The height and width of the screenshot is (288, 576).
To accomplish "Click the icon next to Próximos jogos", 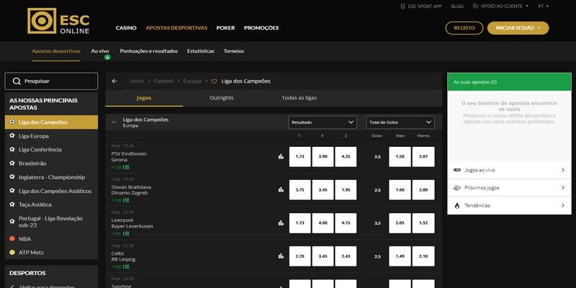I will (457, 188).
